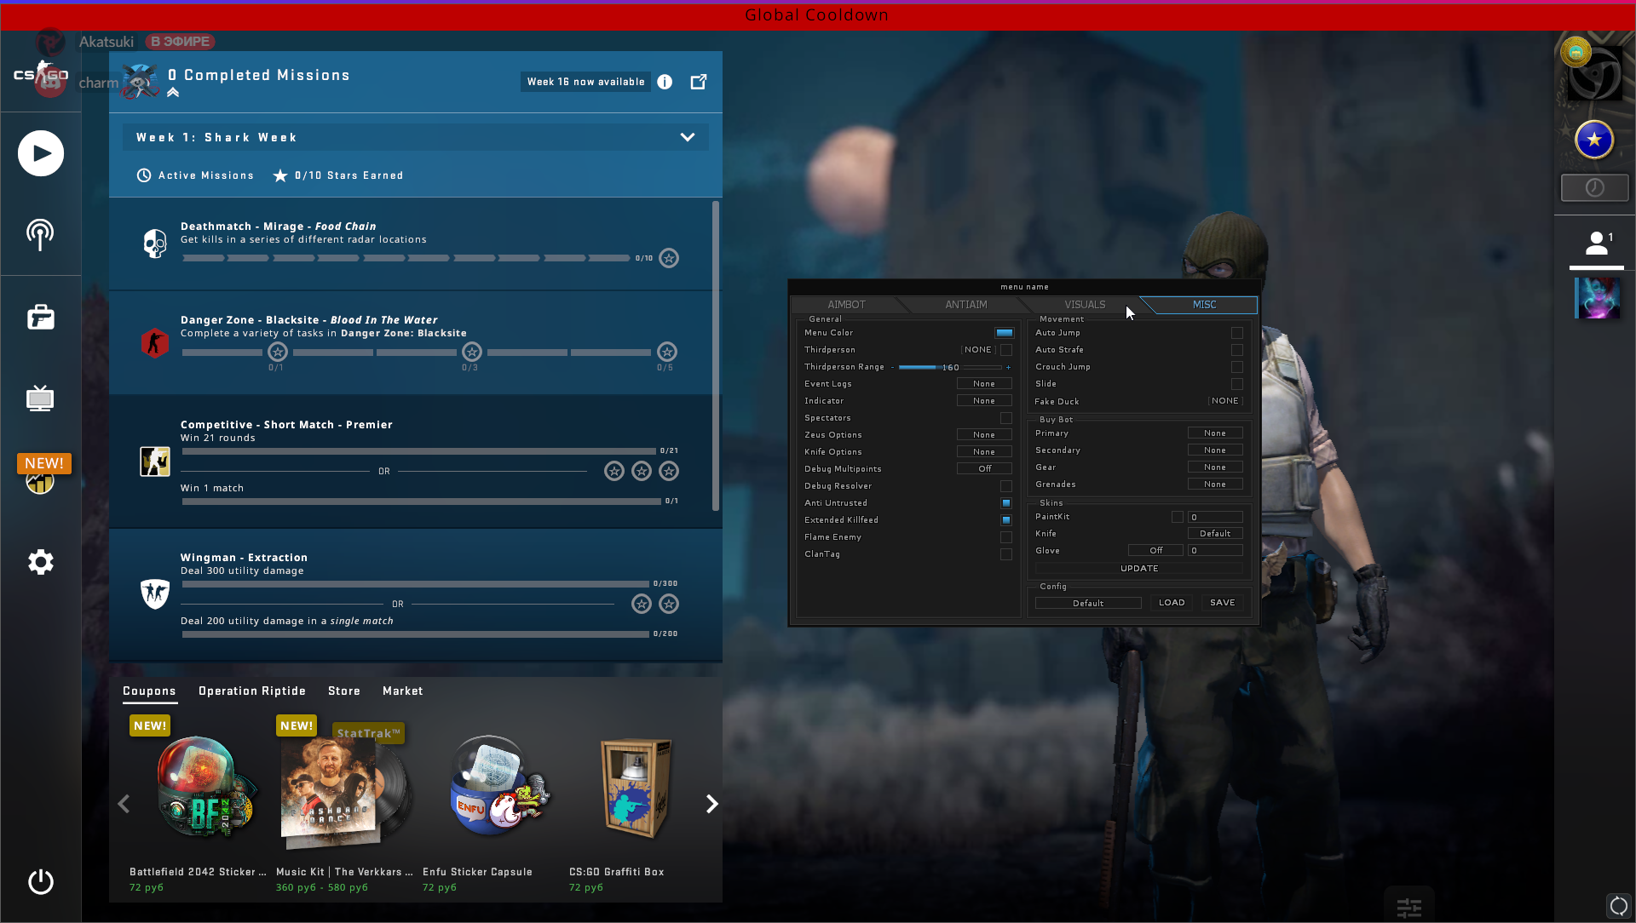This screenshot has height=923, width=1636.
Task: Open the broadcast antenna icon
Action: 40,234
